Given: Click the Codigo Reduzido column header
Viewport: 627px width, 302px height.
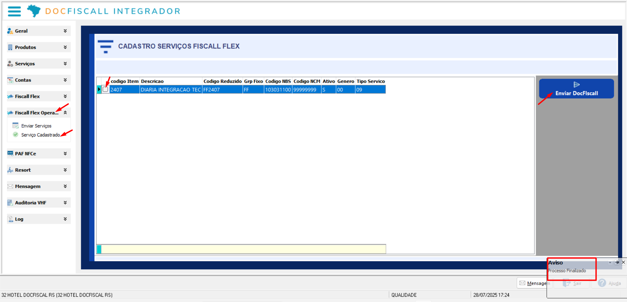Looking at the screenshot, I should point(223,81).
